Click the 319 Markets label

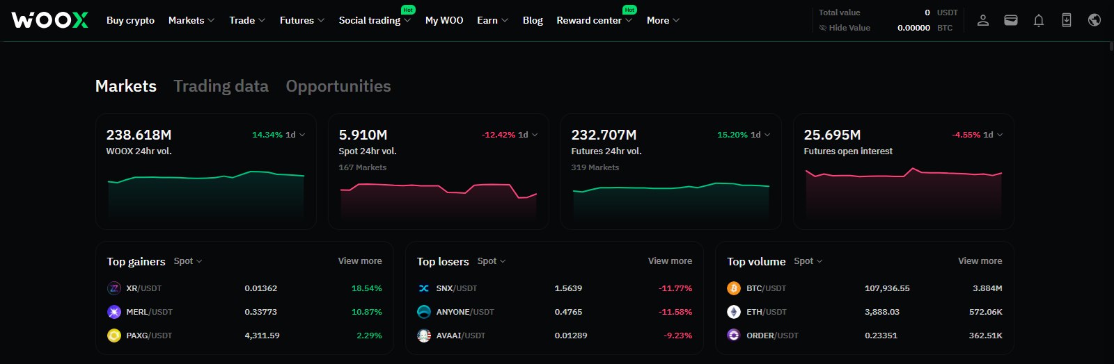click(595, 167)
